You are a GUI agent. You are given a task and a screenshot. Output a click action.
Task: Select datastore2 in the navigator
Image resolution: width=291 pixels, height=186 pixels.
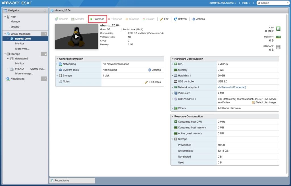22,59
